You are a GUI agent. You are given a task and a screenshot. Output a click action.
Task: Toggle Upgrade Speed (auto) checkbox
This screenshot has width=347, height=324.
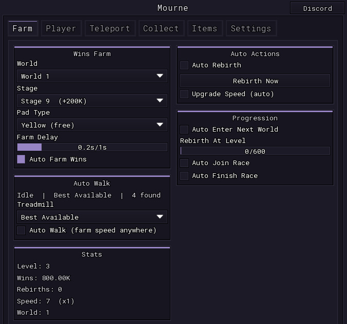[184, 94]
